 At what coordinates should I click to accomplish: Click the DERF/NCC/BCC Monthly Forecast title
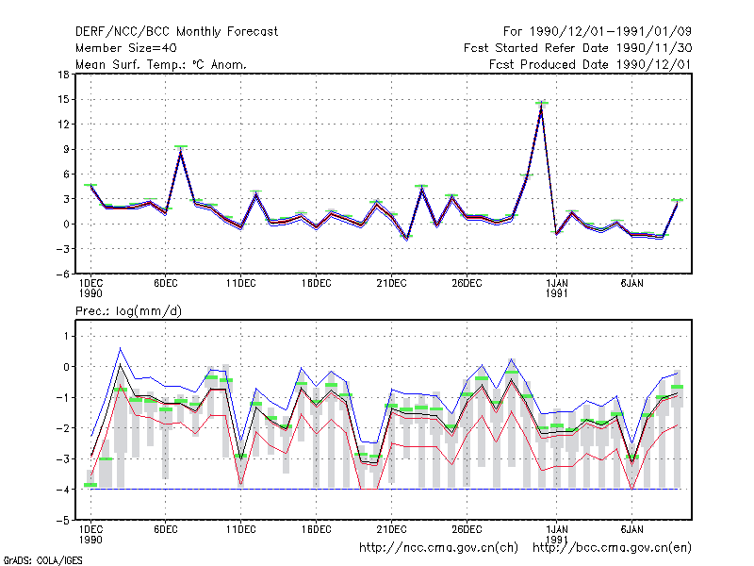tap(176, 32)
